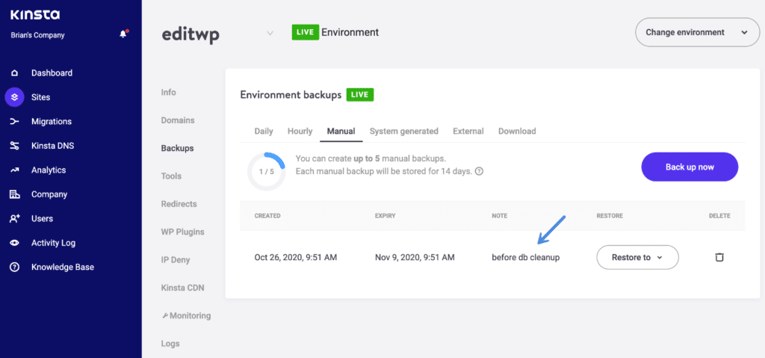Viewport: 765px width, 358px height.
Task: Open Users page
Action: pyautogui.click(x=42, y=219)
